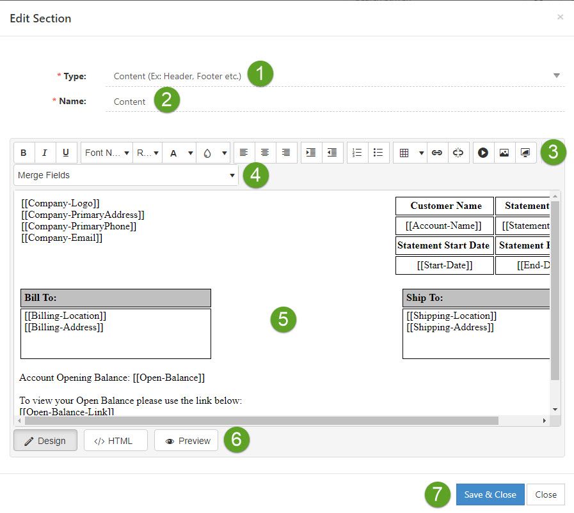Toggle italic formatting
The image size is (574, 513).
tap(45, 153)
